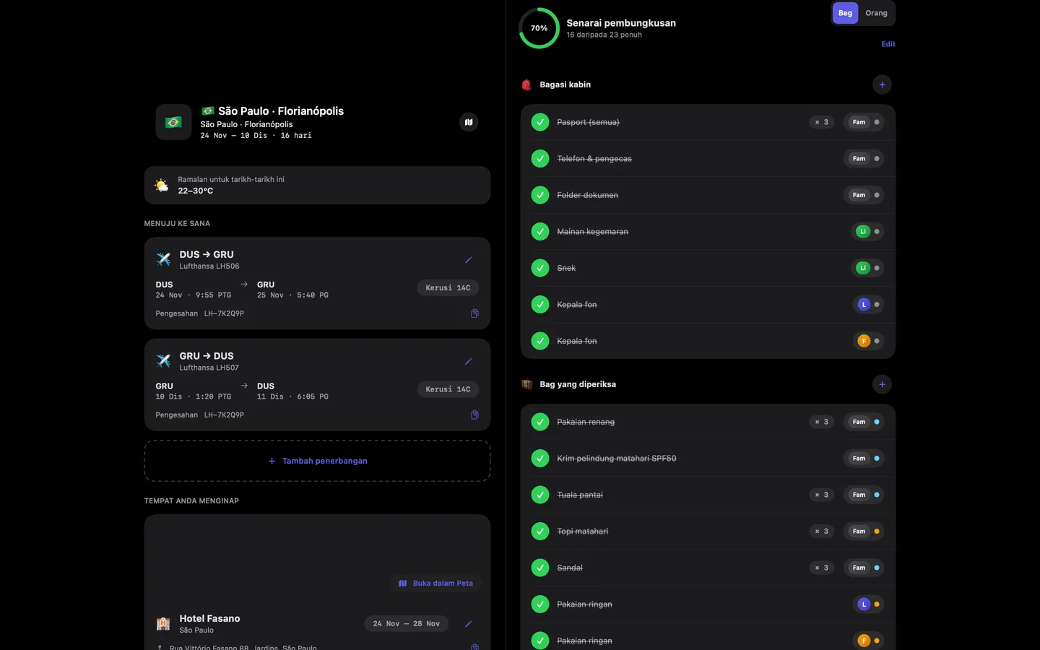Click Edit on the packing list
Screen dimensions: 1040x650
click(888, 44)
